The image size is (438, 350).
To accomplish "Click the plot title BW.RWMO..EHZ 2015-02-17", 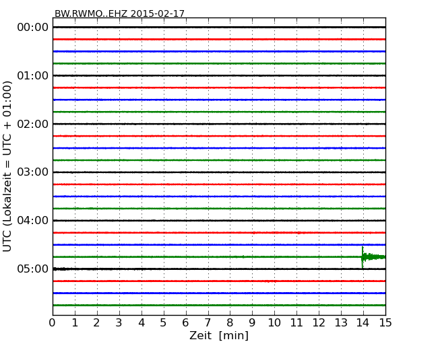I will pos(119,13).
